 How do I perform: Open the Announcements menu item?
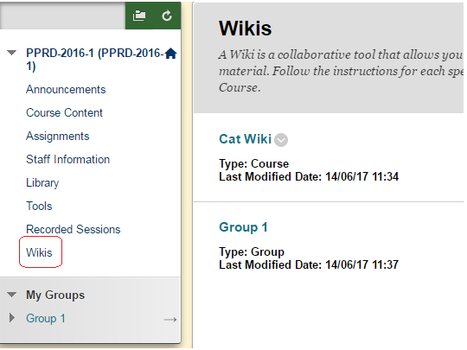coord(66,89)
